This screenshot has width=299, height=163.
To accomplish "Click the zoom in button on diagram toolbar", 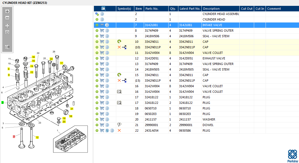I will click(7, 11).
